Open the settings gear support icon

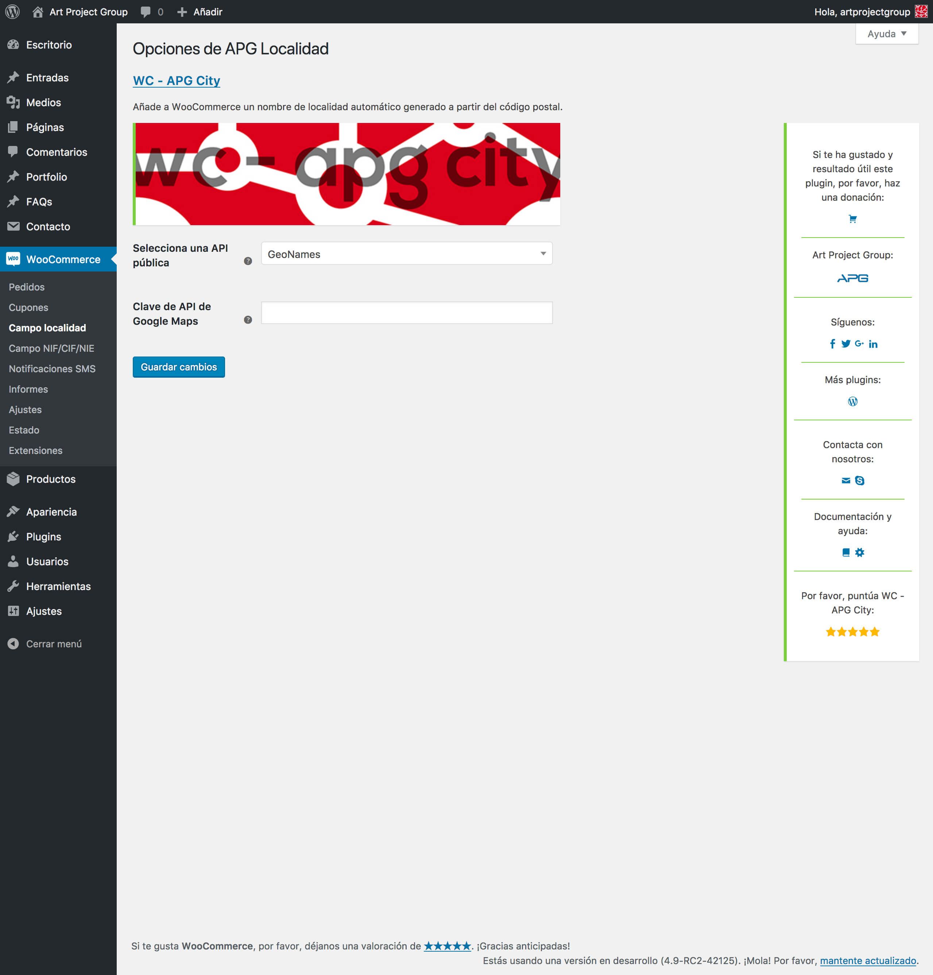(x=859, y=552)
